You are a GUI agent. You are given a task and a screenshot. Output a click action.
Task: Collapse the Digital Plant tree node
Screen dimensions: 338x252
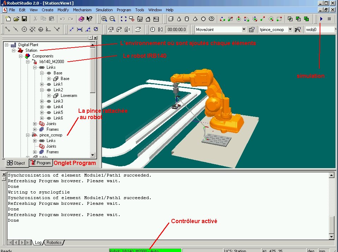coord(6,45)
